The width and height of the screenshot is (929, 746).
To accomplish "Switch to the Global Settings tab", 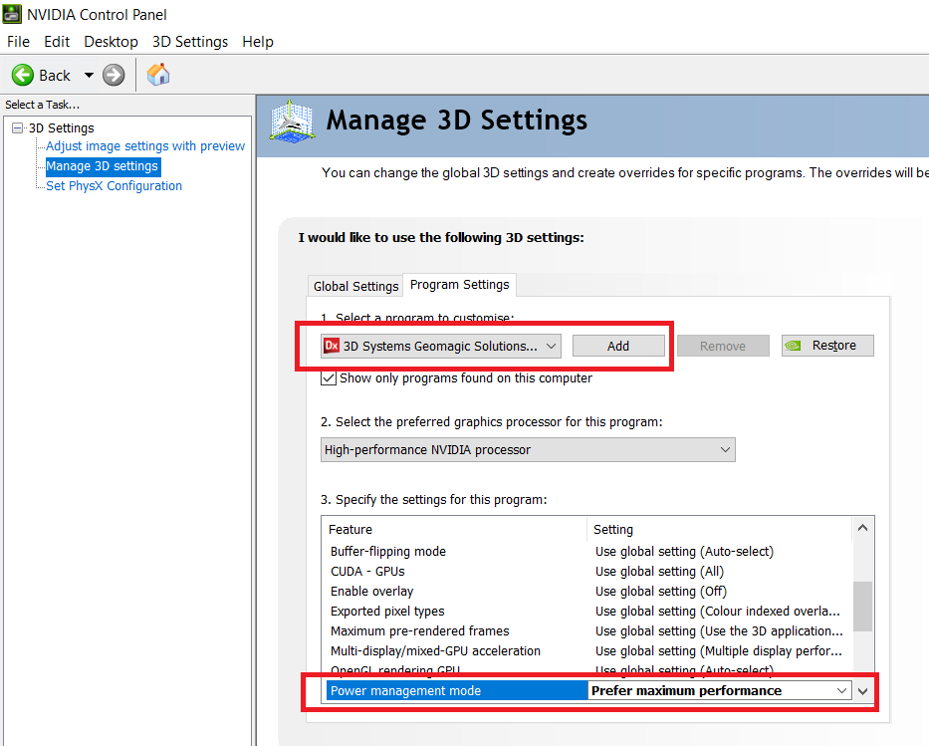I will pyautogui.click(x=355, y=286).
